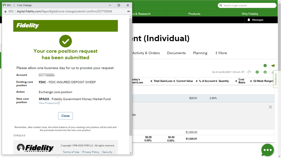Click the lock icon in the popup address bar
281x158 pixels.
pos(5,12)
